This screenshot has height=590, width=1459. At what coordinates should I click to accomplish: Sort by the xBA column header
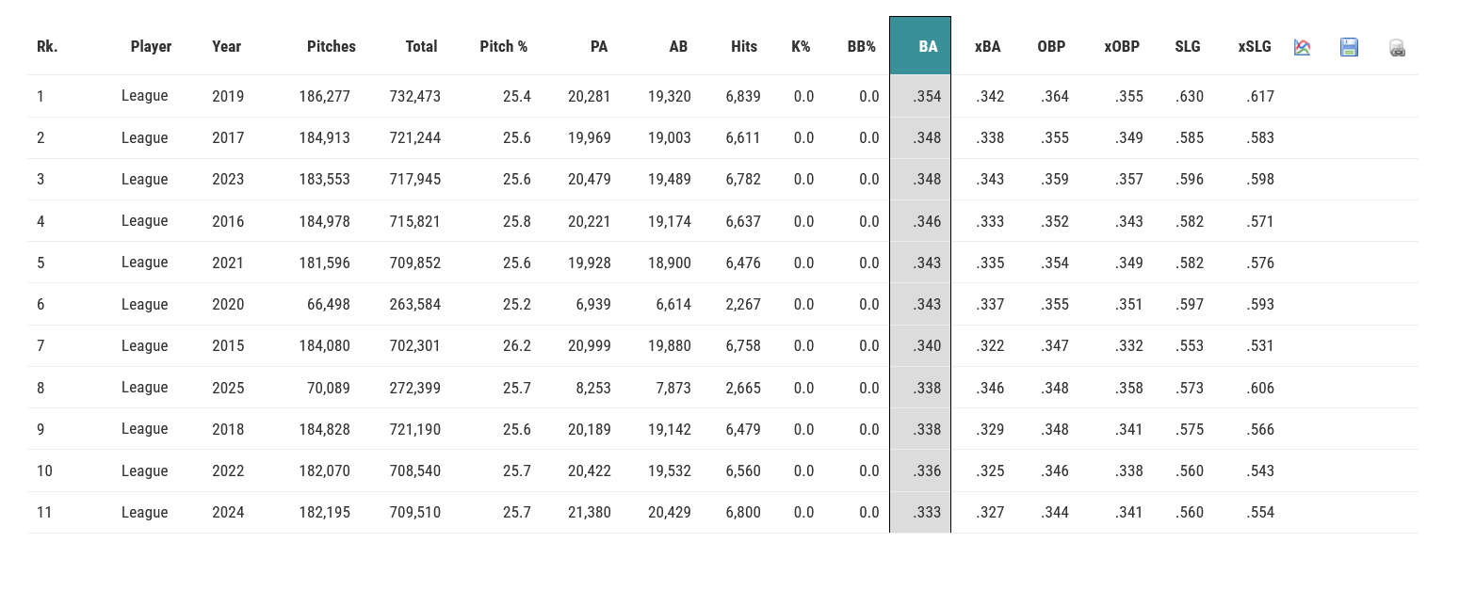point(987,46)
